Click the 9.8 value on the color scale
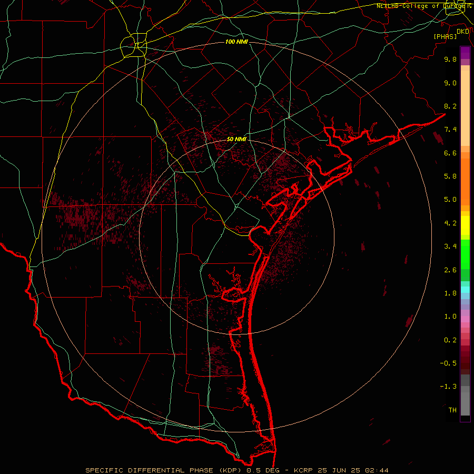474x474 pixels. click(x=450, y=59)
